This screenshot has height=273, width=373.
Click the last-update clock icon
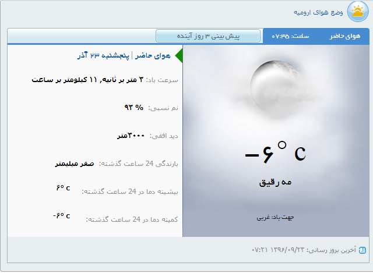point(363,250)
